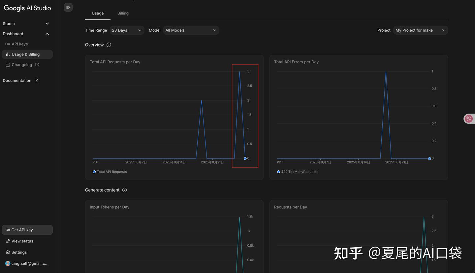Click the floating translate extension icon

click(469, 119)
